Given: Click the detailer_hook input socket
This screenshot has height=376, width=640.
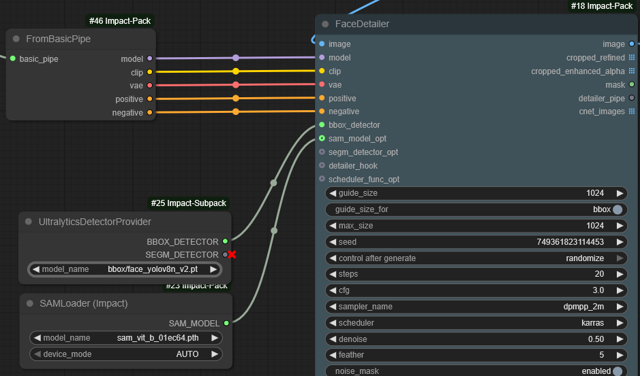Looking at the screenshot, I should tap(322, 166).
